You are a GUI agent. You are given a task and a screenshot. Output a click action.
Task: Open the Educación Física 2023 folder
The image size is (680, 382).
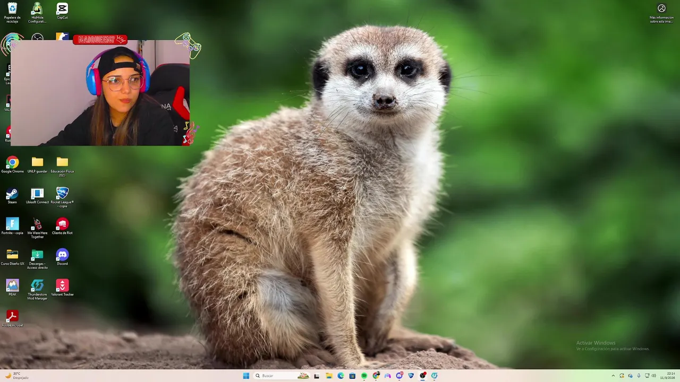tap(62, 167)
